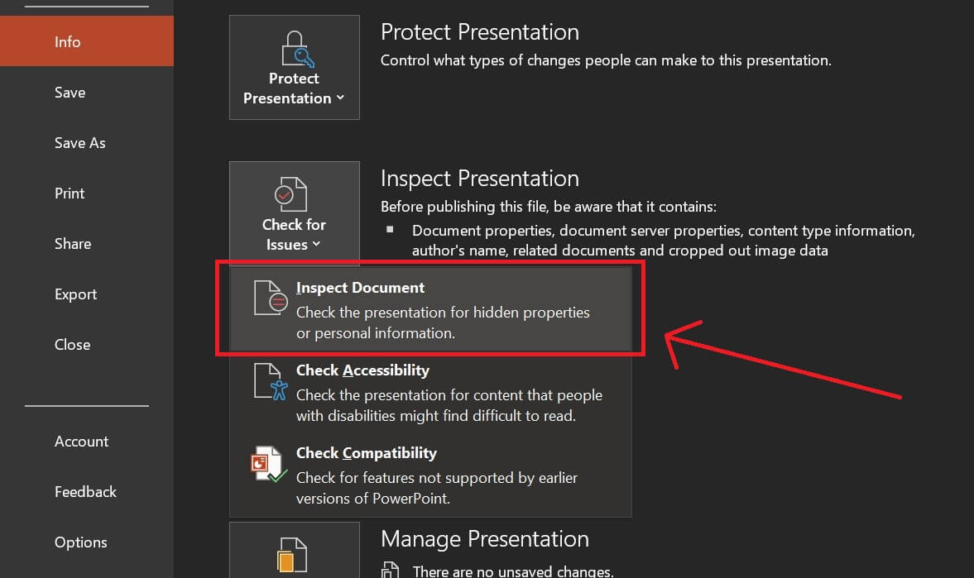
Task: Select Close from the sidebar
Action: pyautogui.click(x=72, y=344)
